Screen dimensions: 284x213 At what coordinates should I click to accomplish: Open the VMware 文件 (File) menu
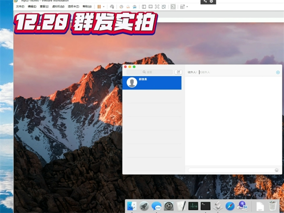[20, 7]
